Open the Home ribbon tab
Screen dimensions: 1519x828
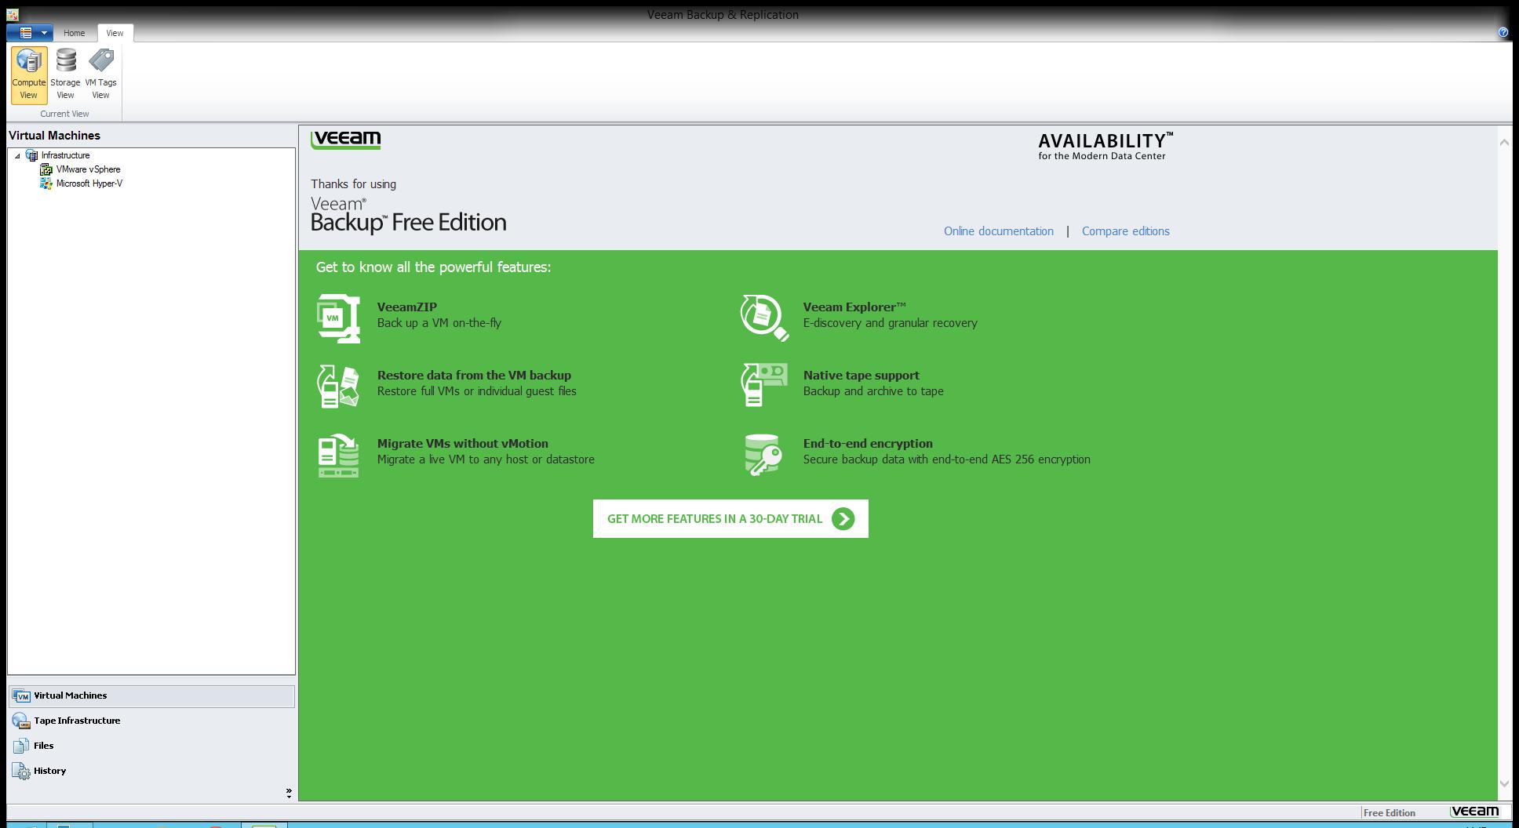pyautogui.click(x=74, y=33)
